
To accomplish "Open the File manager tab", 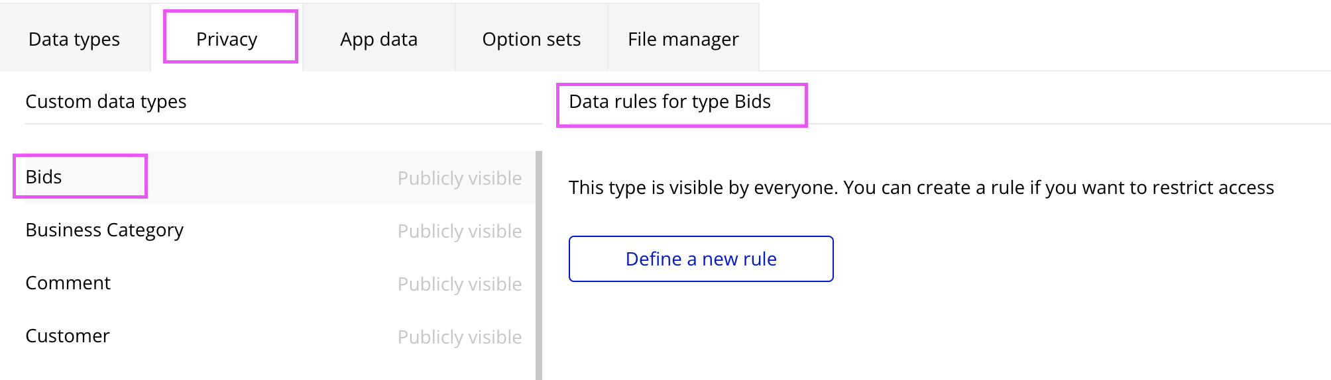I will 683,39.
